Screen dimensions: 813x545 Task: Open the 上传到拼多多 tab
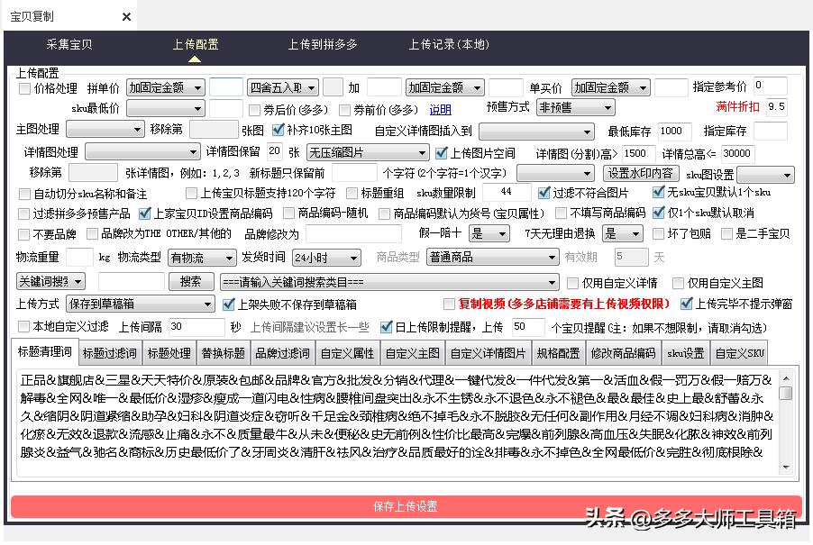click(322, 42)
